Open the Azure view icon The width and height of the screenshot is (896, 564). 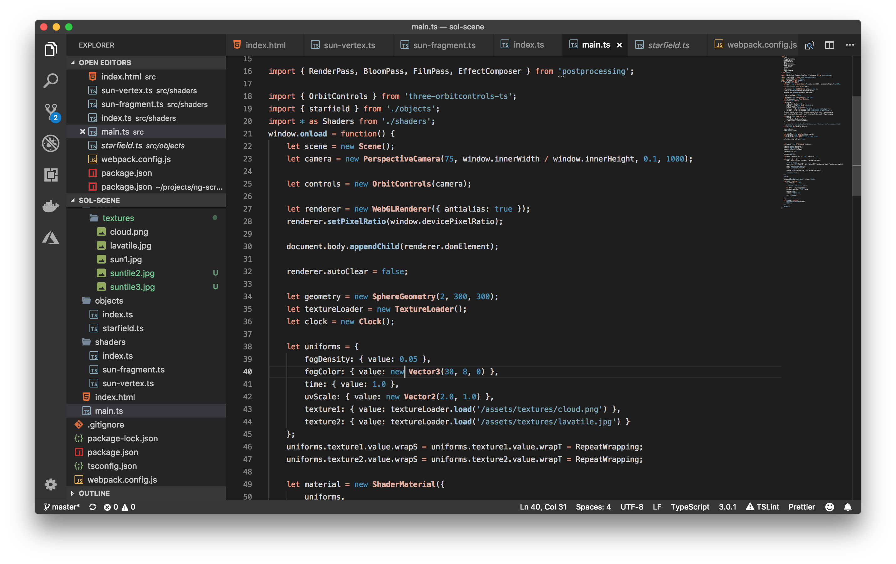click(x=51, y=238)
